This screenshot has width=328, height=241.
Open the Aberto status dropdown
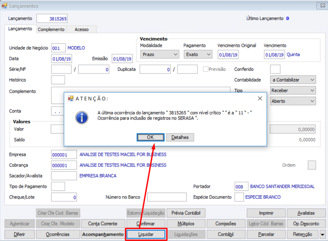293,101
